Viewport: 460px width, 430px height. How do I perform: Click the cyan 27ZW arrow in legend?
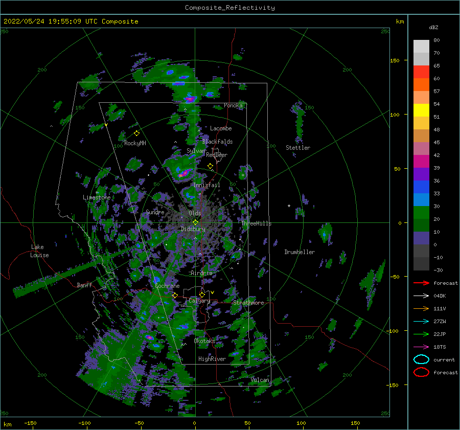[x=421, y=322]
